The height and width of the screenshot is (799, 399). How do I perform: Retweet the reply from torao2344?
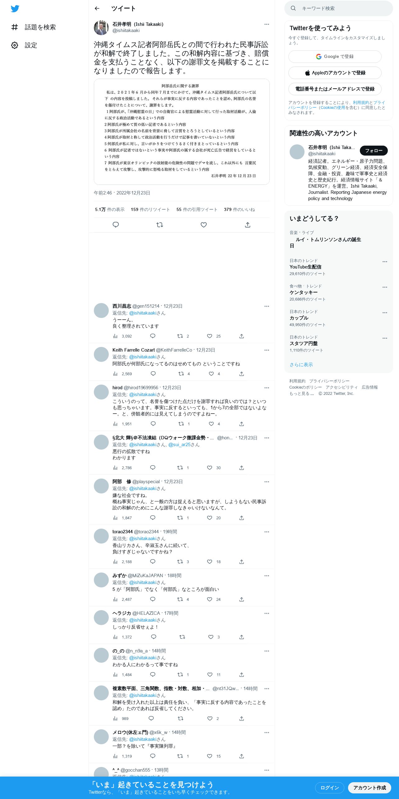[180, 562]
